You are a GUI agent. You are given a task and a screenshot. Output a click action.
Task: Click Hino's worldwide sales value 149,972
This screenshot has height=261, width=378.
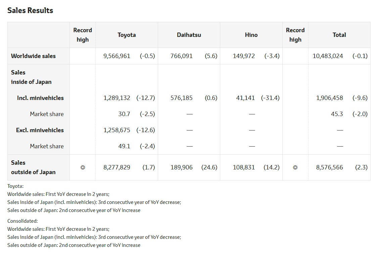coord(244,56)
